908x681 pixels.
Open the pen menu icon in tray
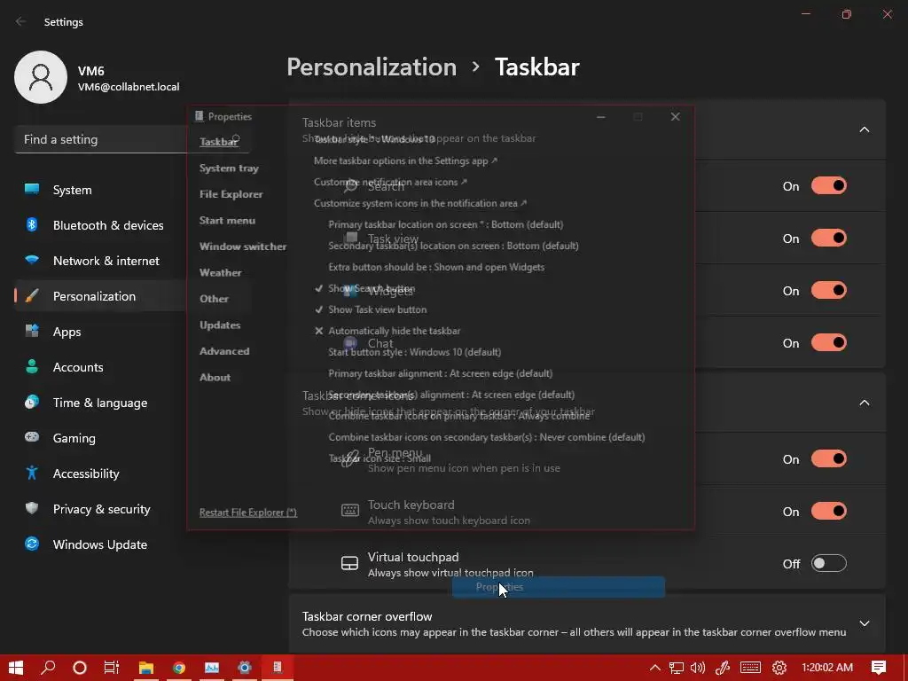pyautogui.click(x=722, y=668)
